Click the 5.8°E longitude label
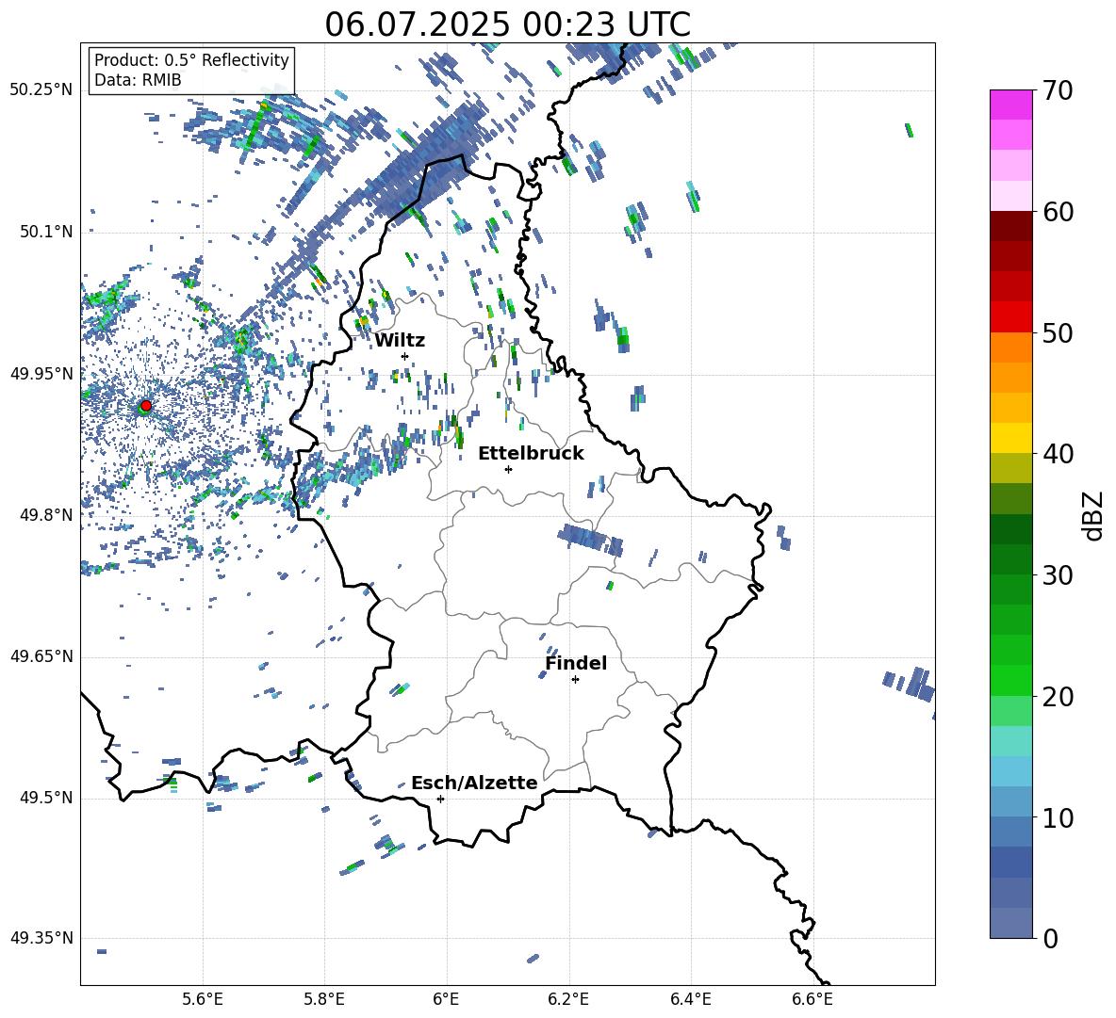The width and height of the screenshot is (1116, 1018). (324, 999)
